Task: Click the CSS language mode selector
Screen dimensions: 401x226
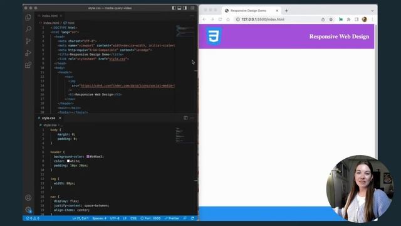Action: point(133,218)
